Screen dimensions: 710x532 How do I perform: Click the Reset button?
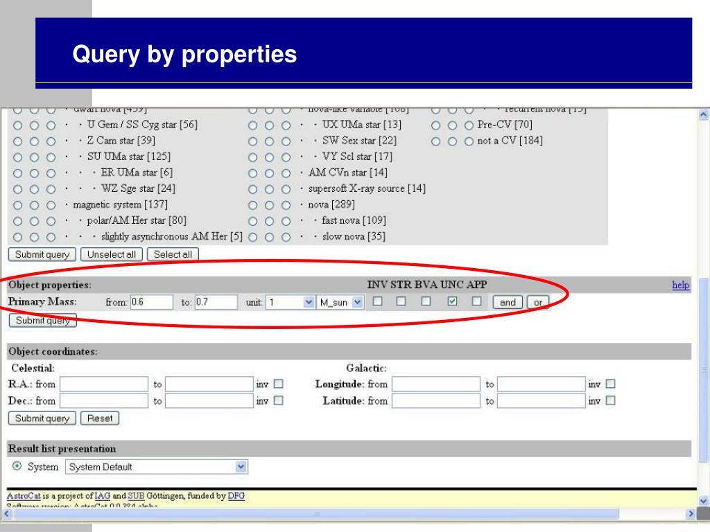100,418
